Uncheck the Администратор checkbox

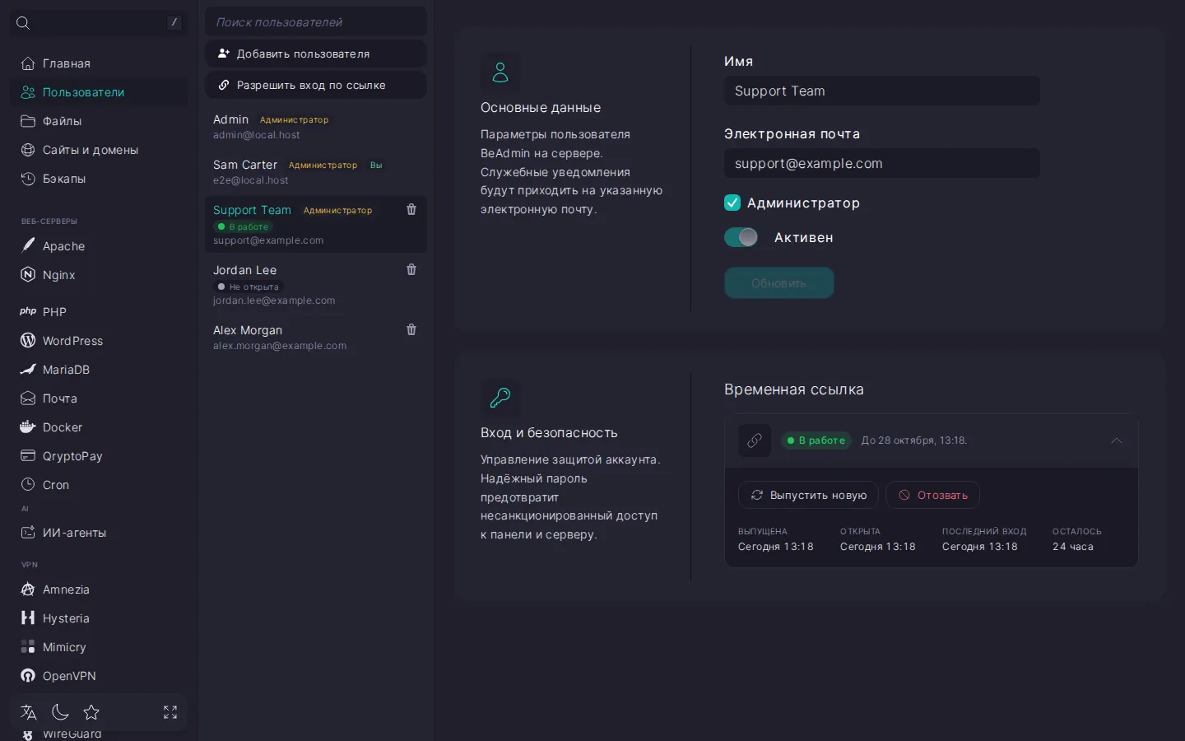[732, 203]
